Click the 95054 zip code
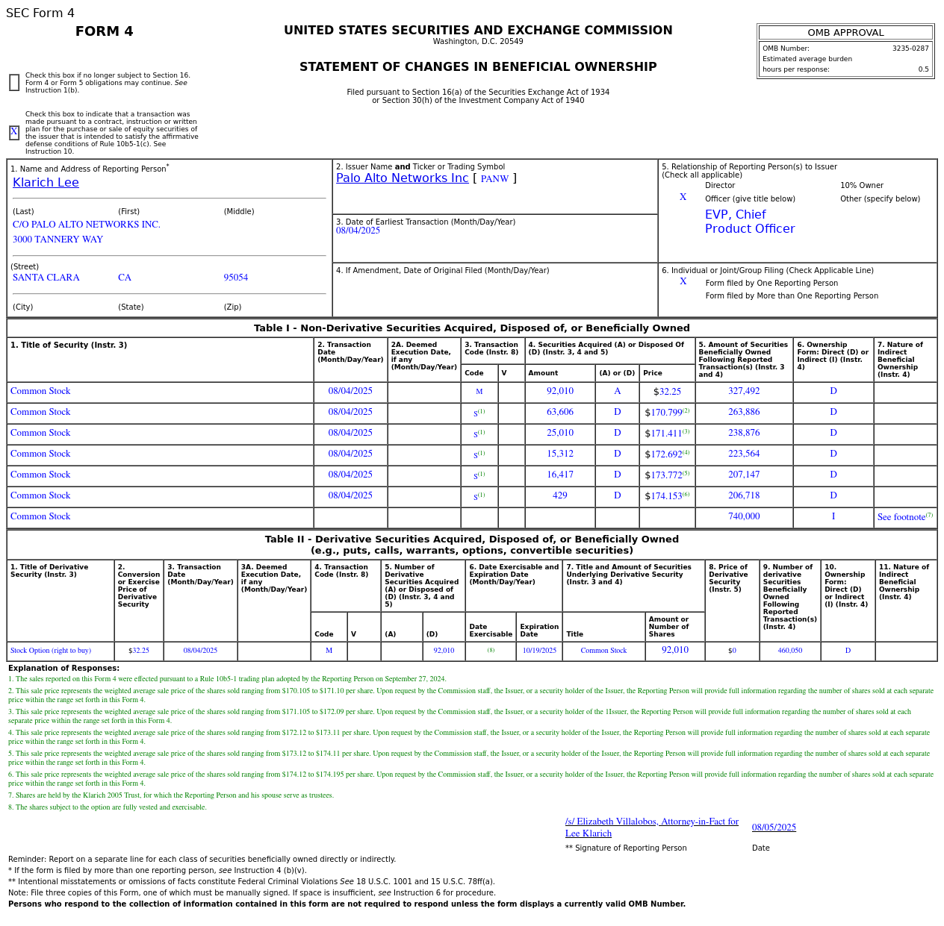The width and height of the screenshot is (944, 926). point(236,278)
